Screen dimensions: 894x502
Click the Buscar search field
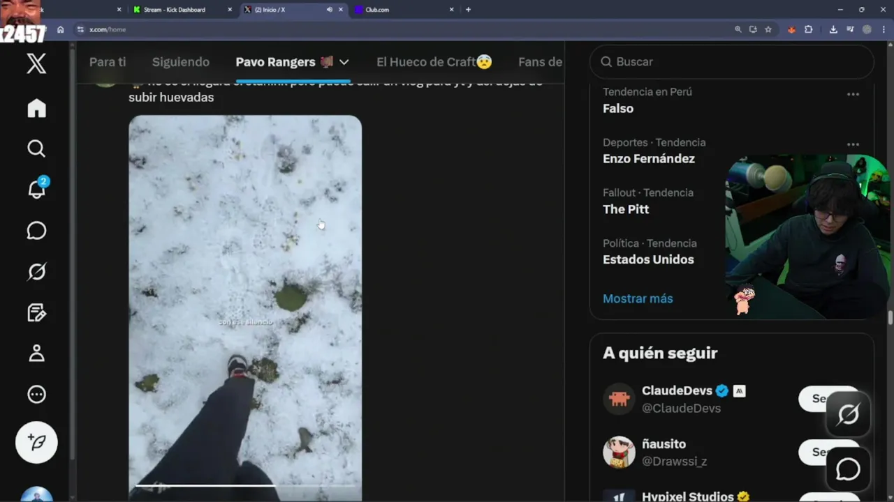tap(732, 62)
